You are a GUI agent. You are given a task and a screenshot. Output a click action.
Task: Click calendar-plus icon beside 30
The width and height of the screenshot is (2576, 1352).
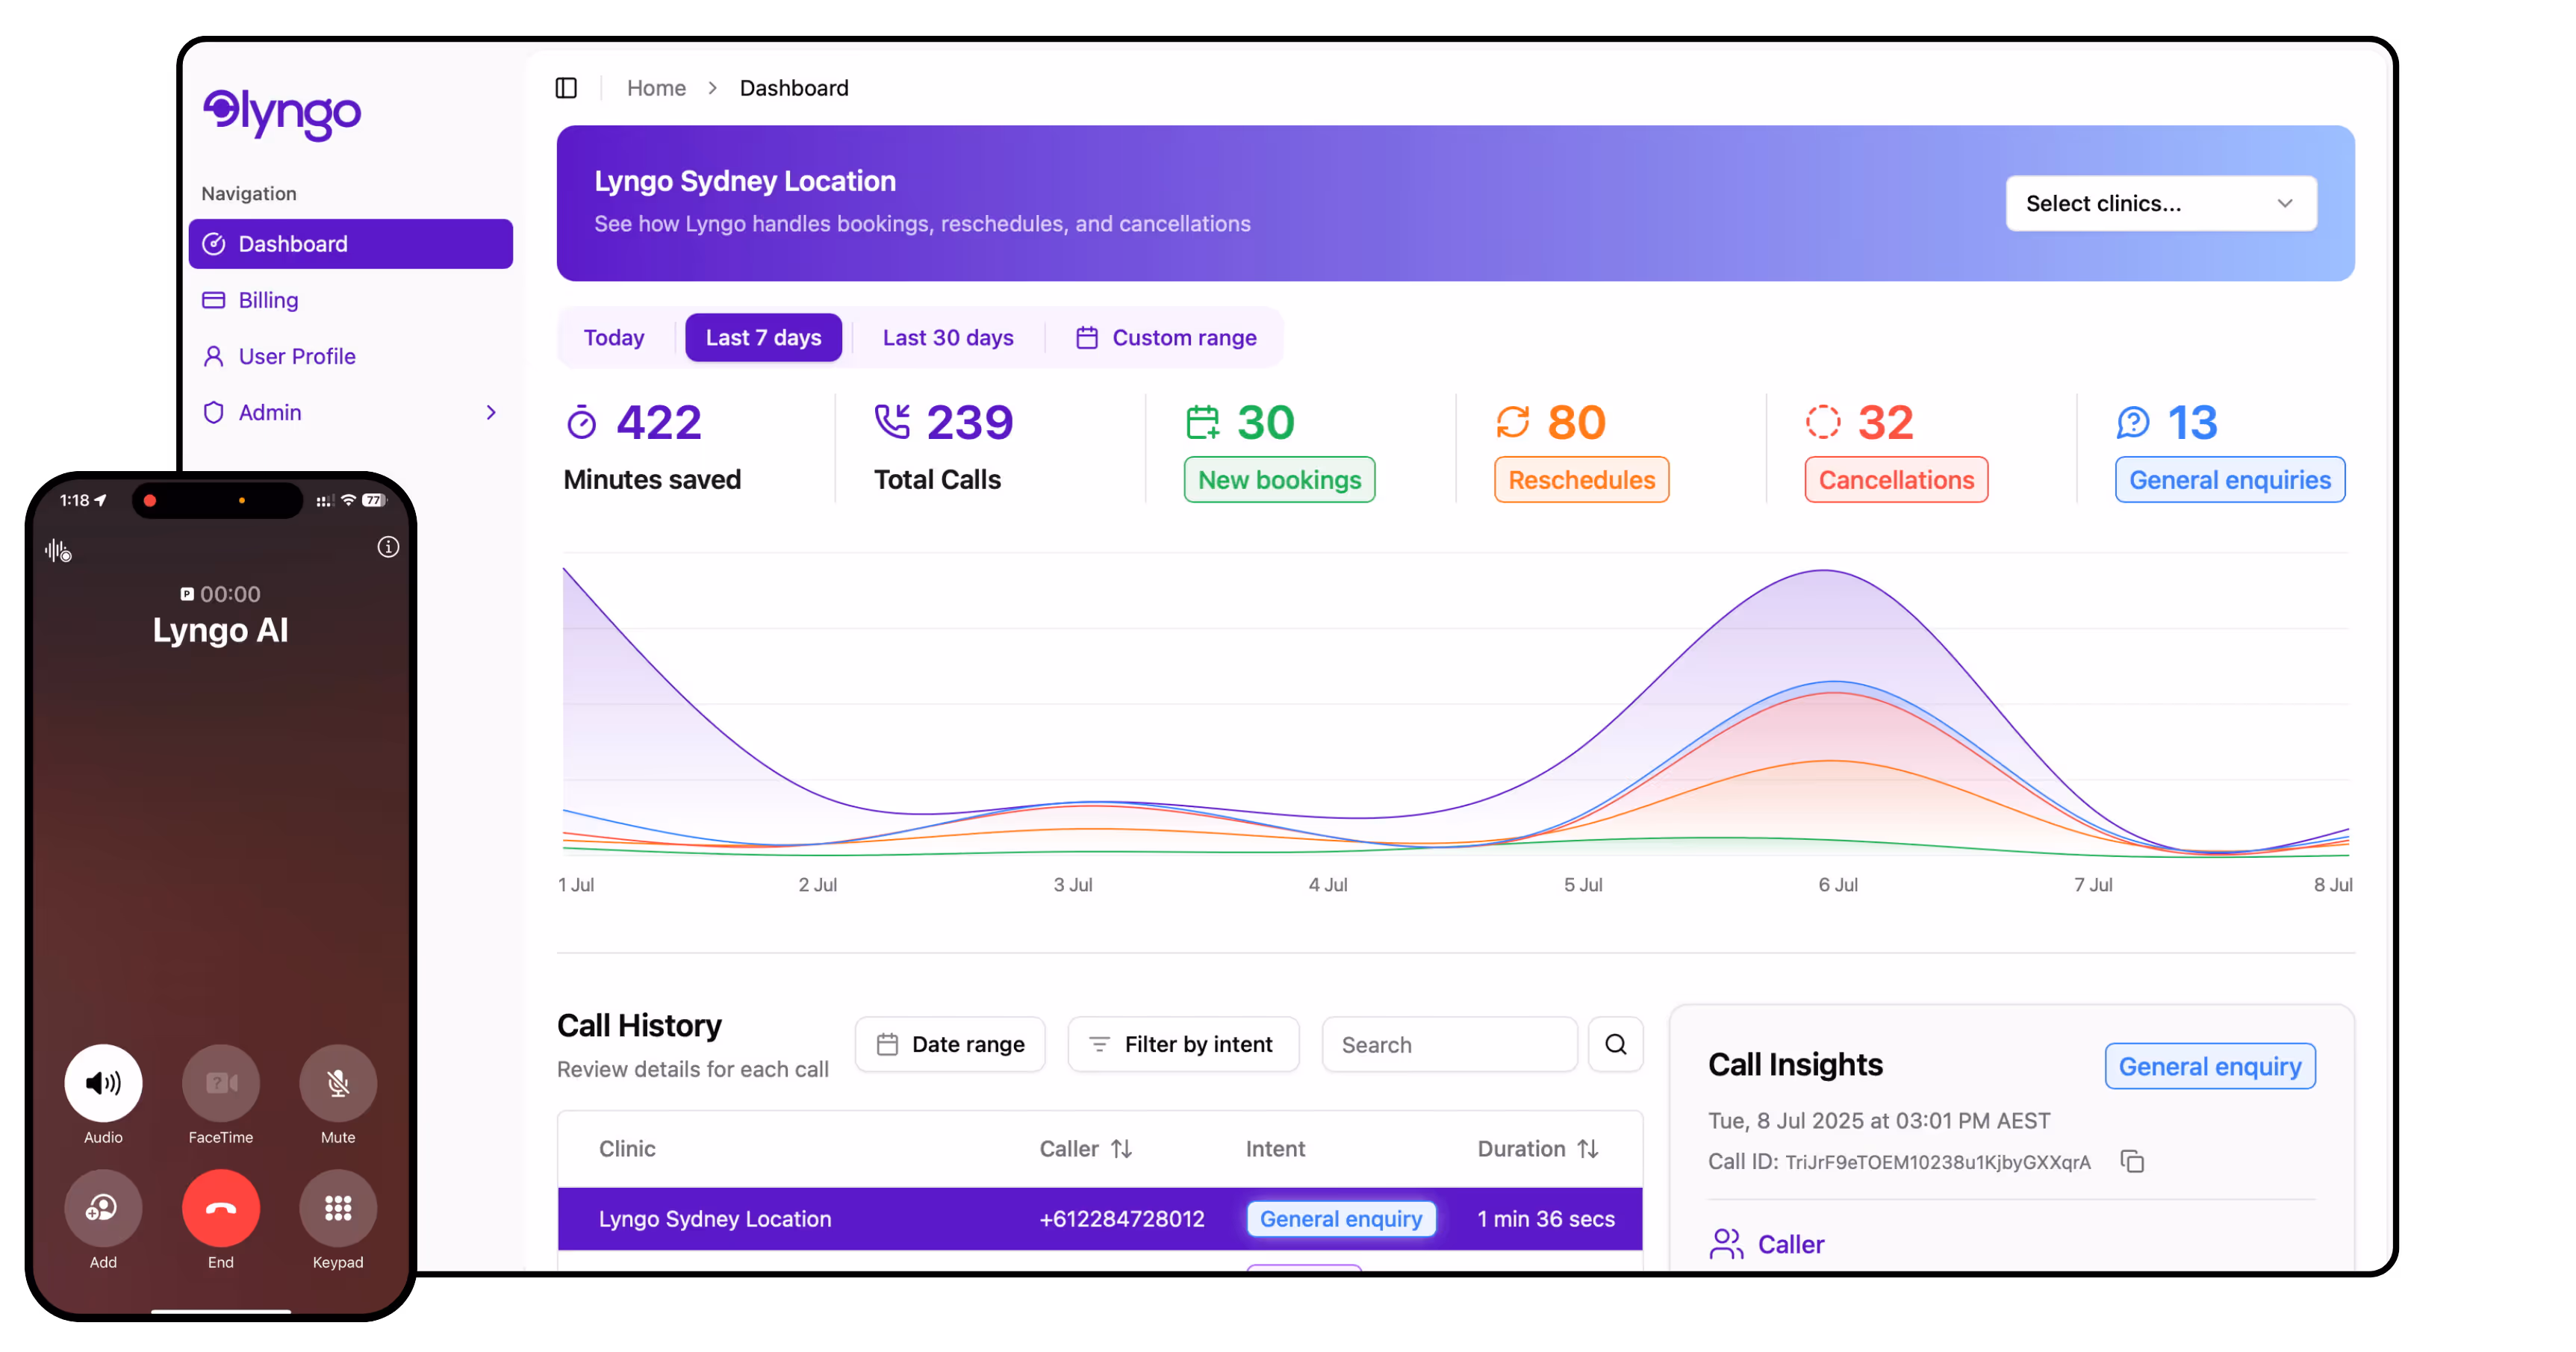pos(1203,422)
